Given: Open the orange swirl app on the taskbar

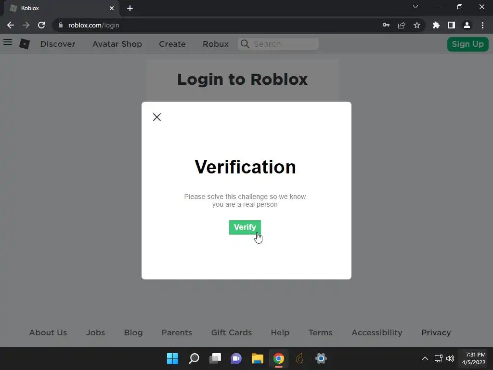Looking at the screenshot, I should [x=299, y=358].
